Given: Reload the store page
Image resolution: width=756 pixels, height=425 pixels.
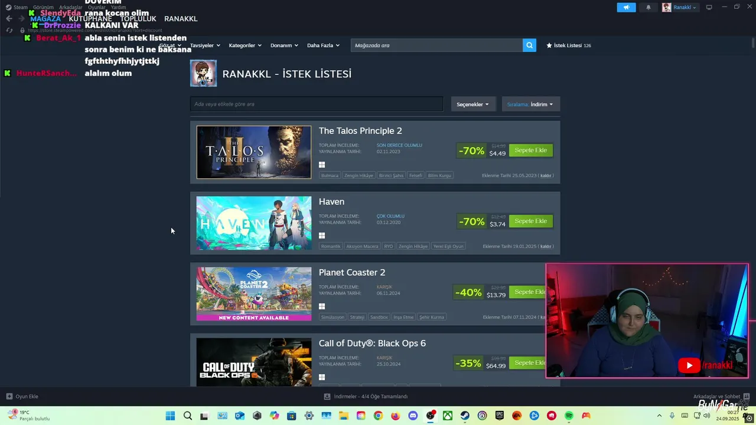Looking at the screenshot, I should click(x=9, y=30).
